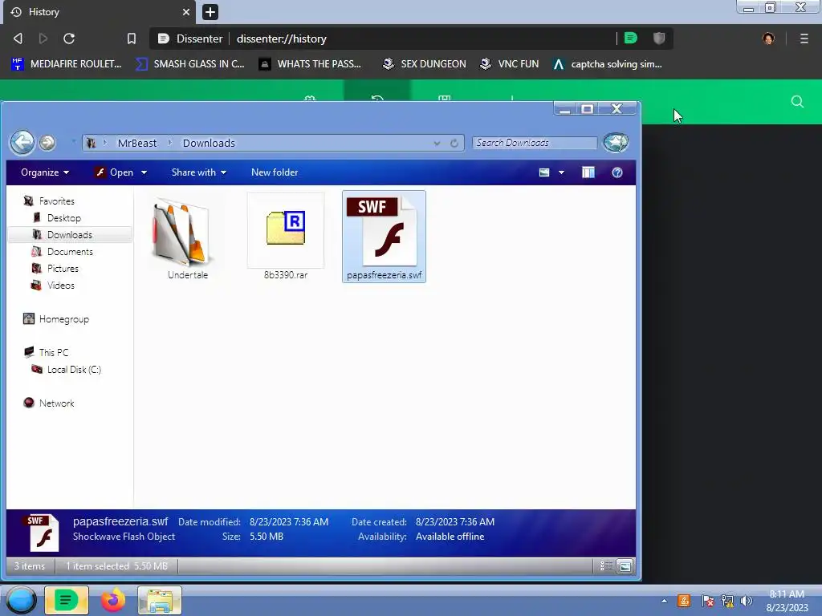This screenshot has height=616, width=822.
Task: Go forward in Dissenter browser
Action: 43,38
